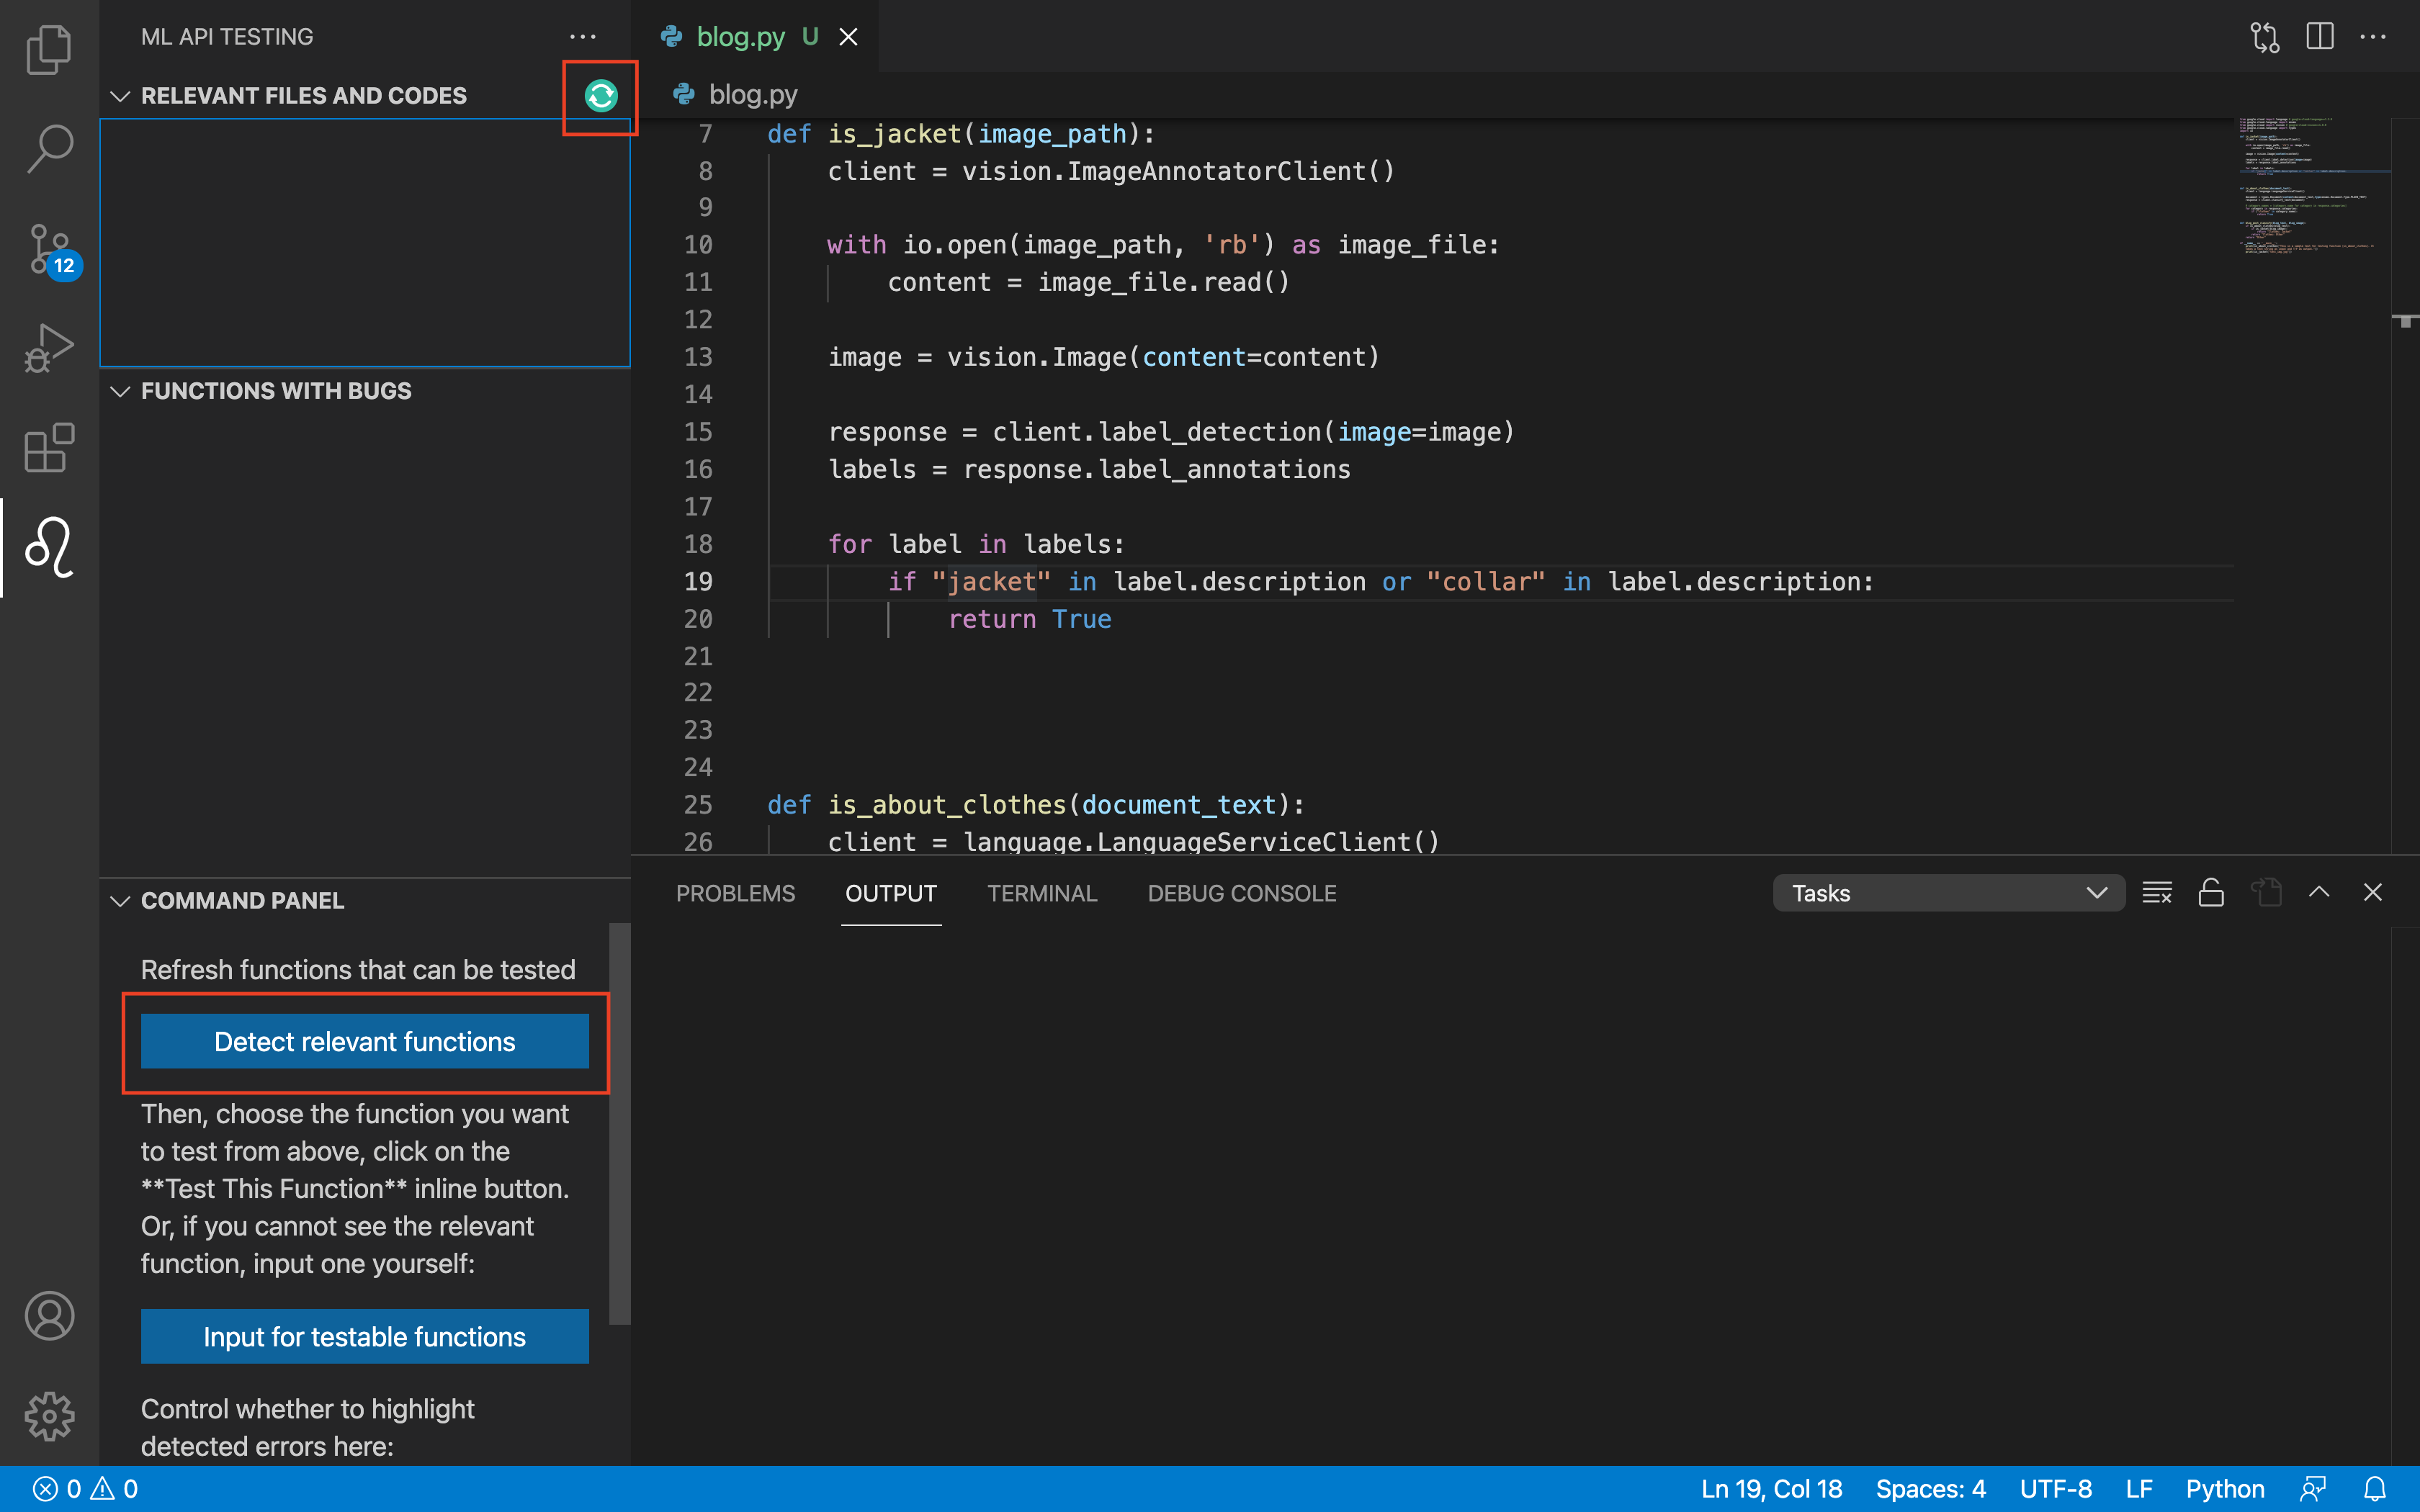Maximize the panel with the chevron up
This screenshot has width=2420, height=1512.
(x=2319, y=893)
